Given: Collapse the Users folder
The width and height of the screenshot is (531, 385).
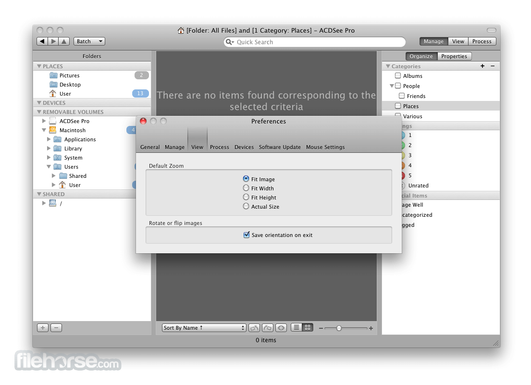Looking at the screenshot, I should click(49, 167).
